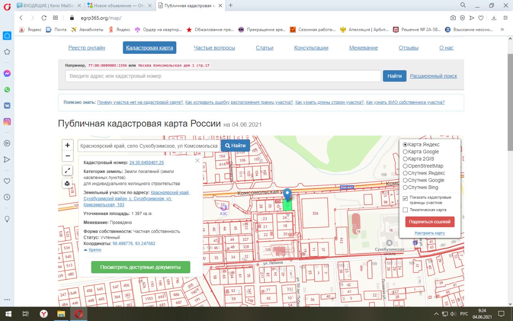Open File Explorer from taskbar
The width and height of the screenshot is (513, 321).
click(61, 314)
